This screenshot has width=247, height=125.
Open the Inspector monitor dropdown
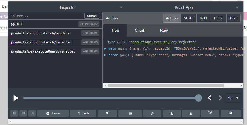[121, 8]
